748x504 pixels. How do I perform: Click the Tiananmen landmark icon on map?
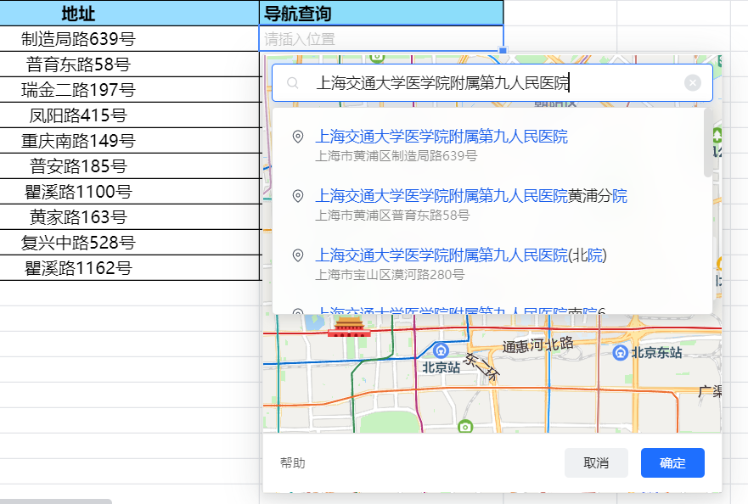tap(349, 328)
